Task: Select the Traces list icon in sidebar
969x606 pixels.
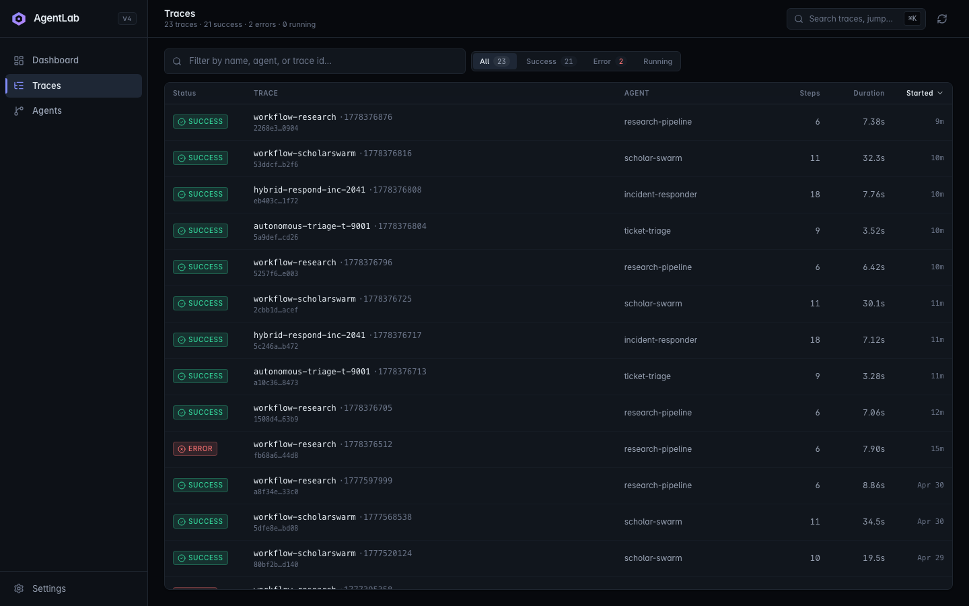Action: [x=19, y=86]
